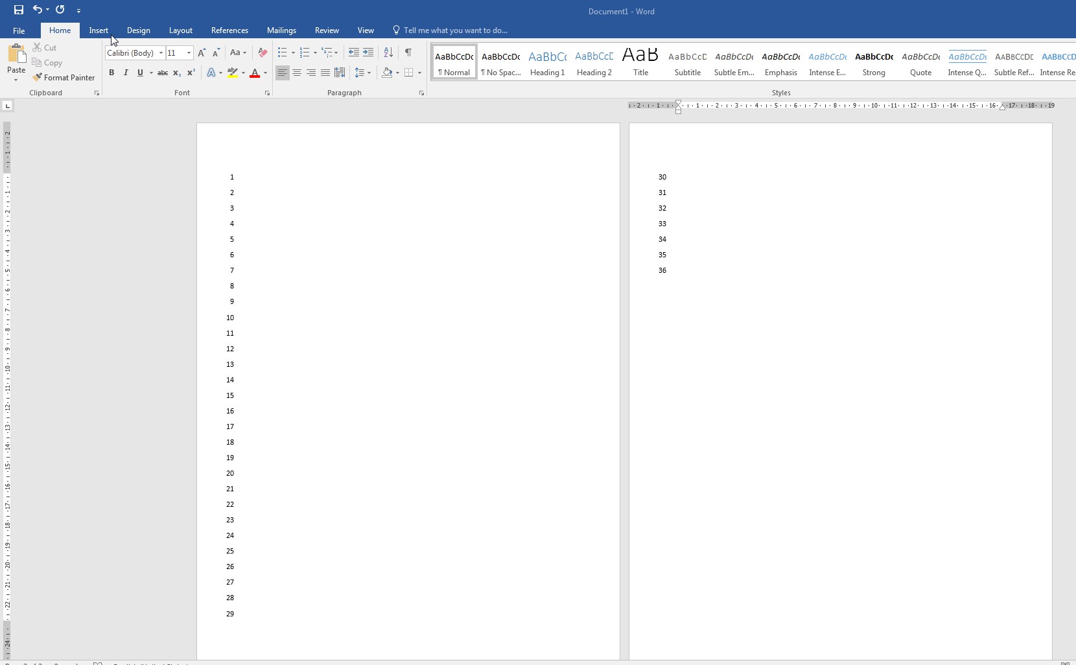
Task: Apply a bulleted list
Action: 282,53
